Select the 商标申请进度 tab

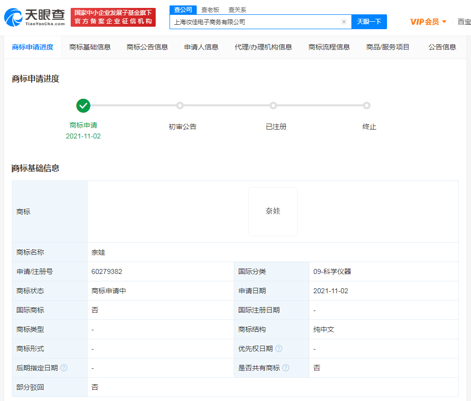pos(33,47)
